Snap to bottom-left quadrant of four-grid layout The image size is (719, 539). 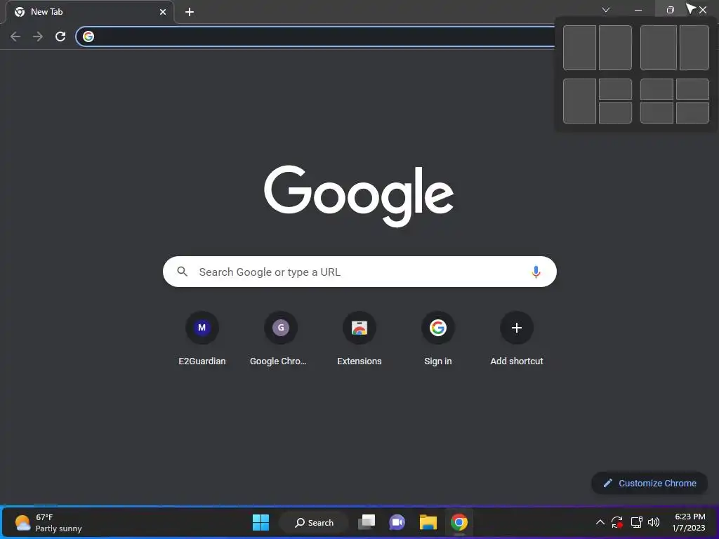[x=657, y=113]
